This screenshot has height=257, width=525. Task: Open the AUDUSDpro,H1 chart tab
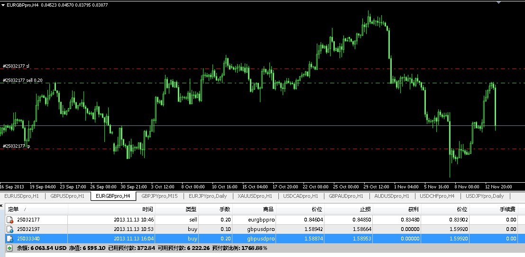coord(392,196)
